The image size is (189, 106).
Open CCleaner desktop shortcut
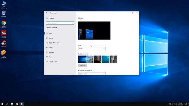tap(4, 44)
